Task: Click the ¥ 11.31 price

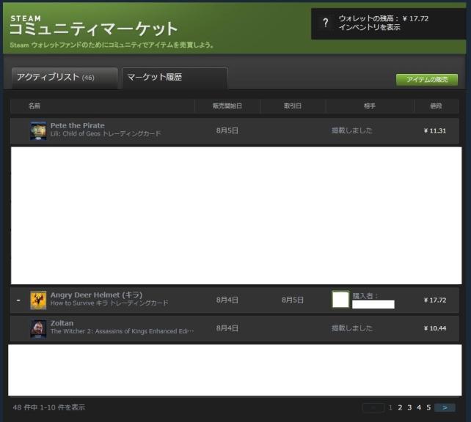Action: coord(434,130)
